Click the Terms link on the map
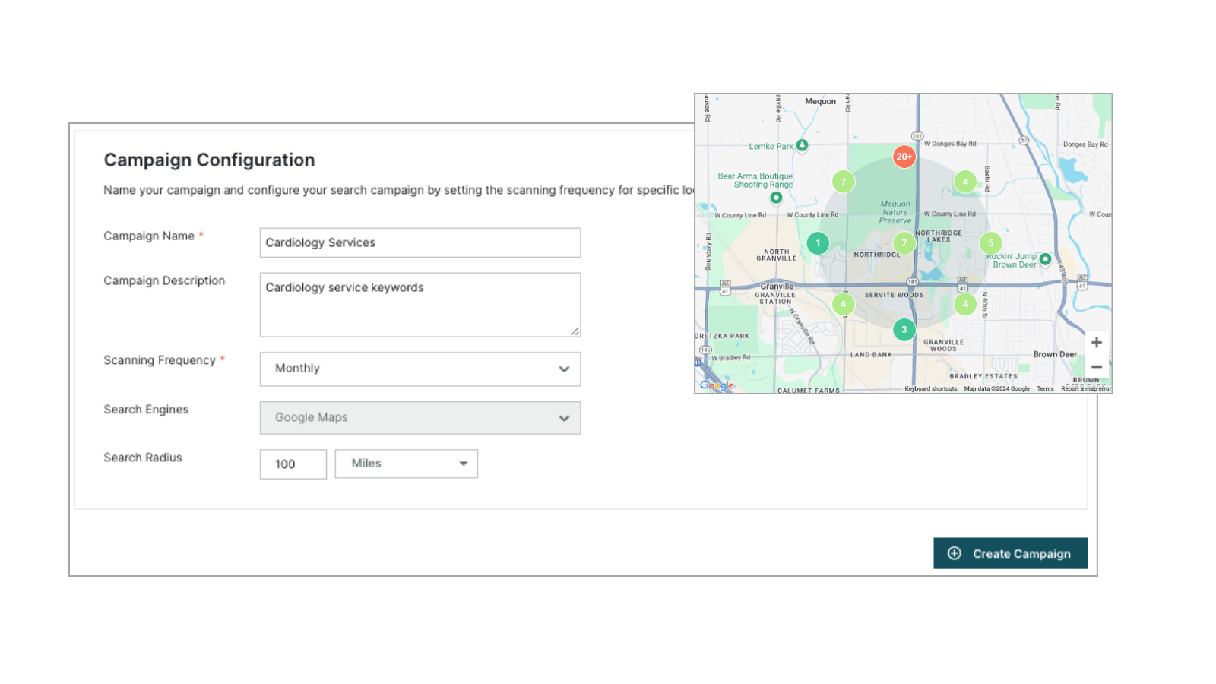 pyautogui.click(x=1045, y=388)
